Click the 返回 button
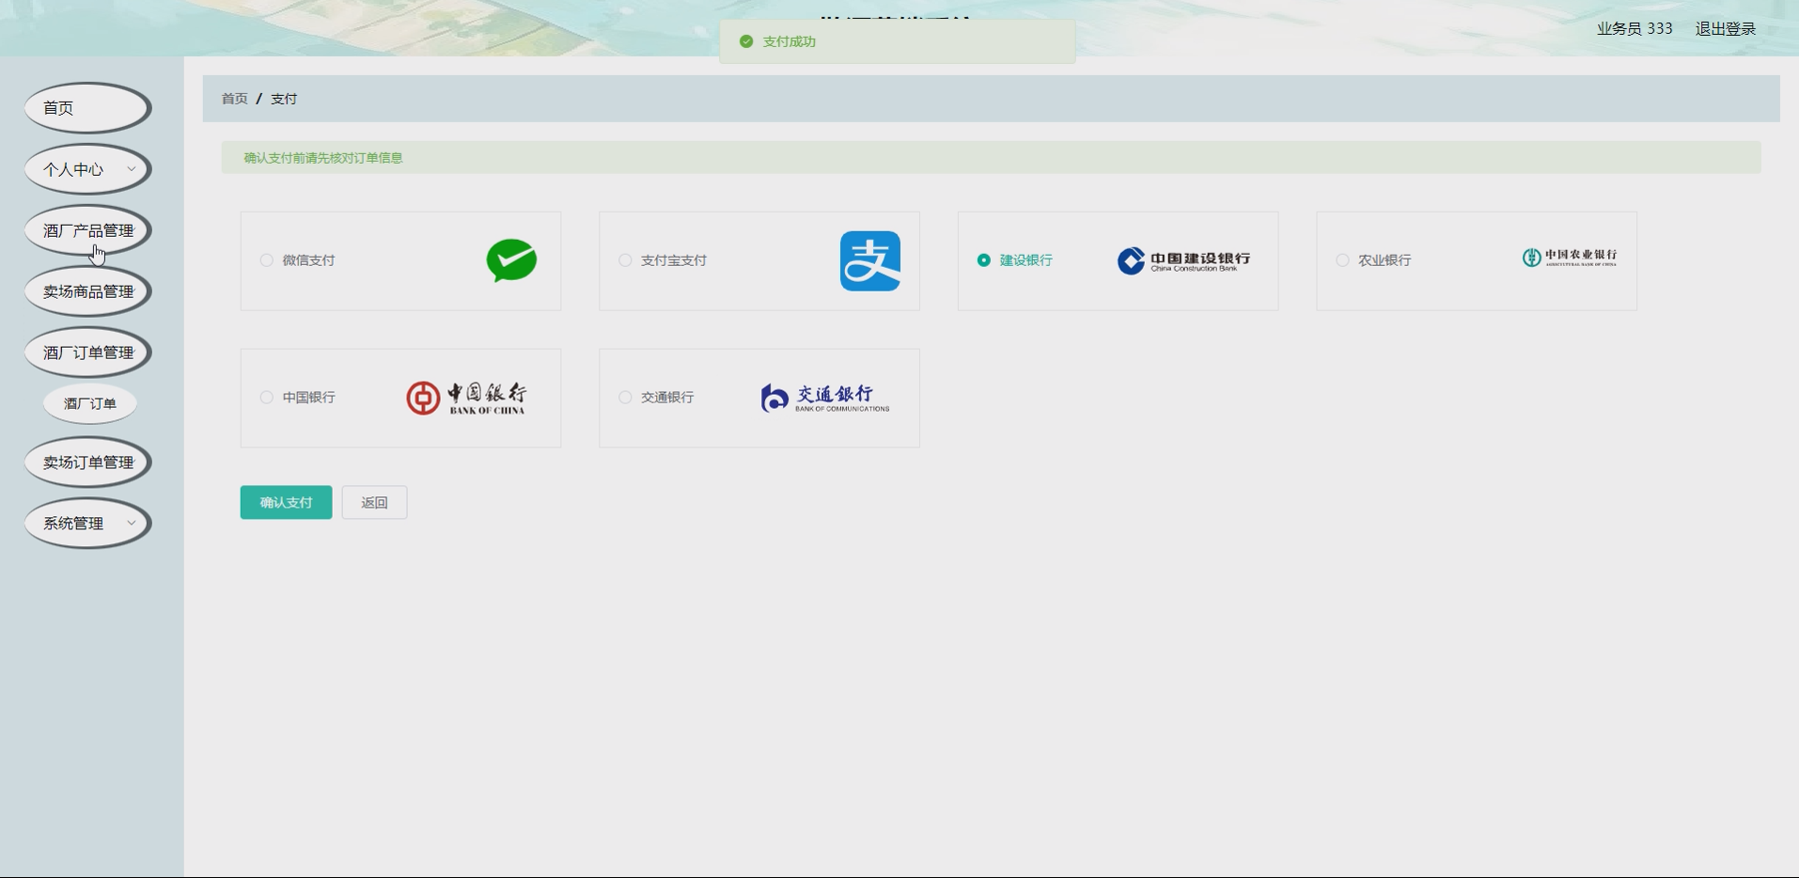The width and height of the screenshot is (1799, 878). point(374,503)
